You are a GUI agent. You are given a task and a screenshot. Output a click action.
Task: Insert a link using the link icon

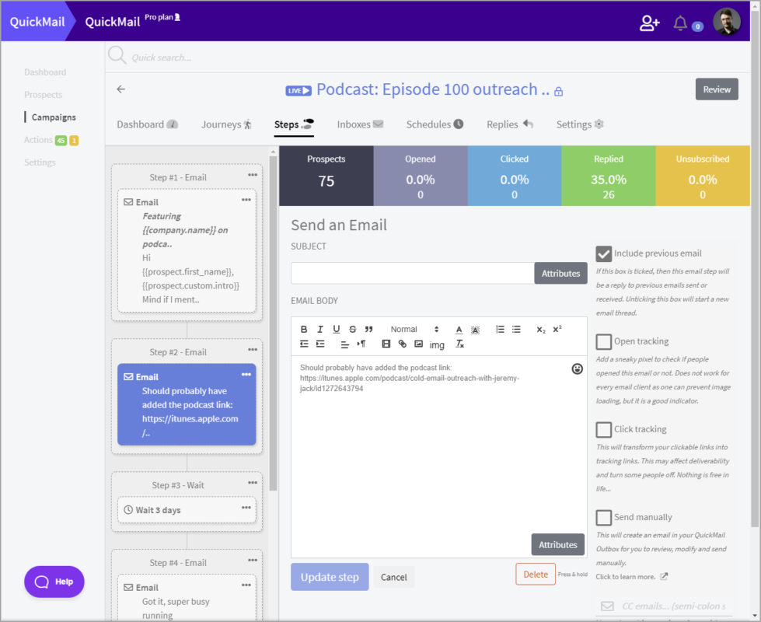[x=402, y=344]
